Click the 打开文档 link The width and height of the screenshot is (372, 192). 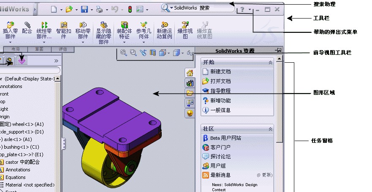(220, 81)
